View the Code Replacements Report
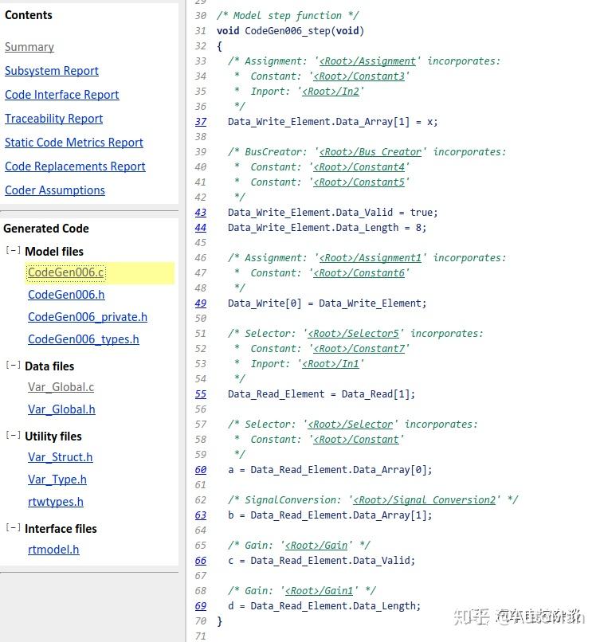Viewport: 600px width, 642px height. (x=75, y=166)
